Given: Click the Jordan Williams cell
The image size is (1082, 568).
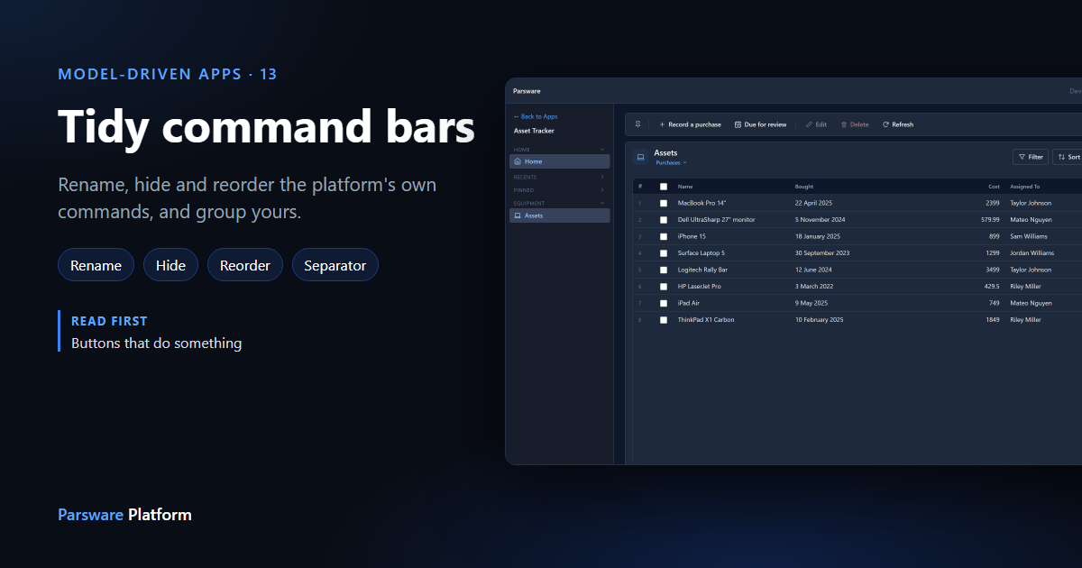Looking at the screenshot, I should (x=1032, y=253).
